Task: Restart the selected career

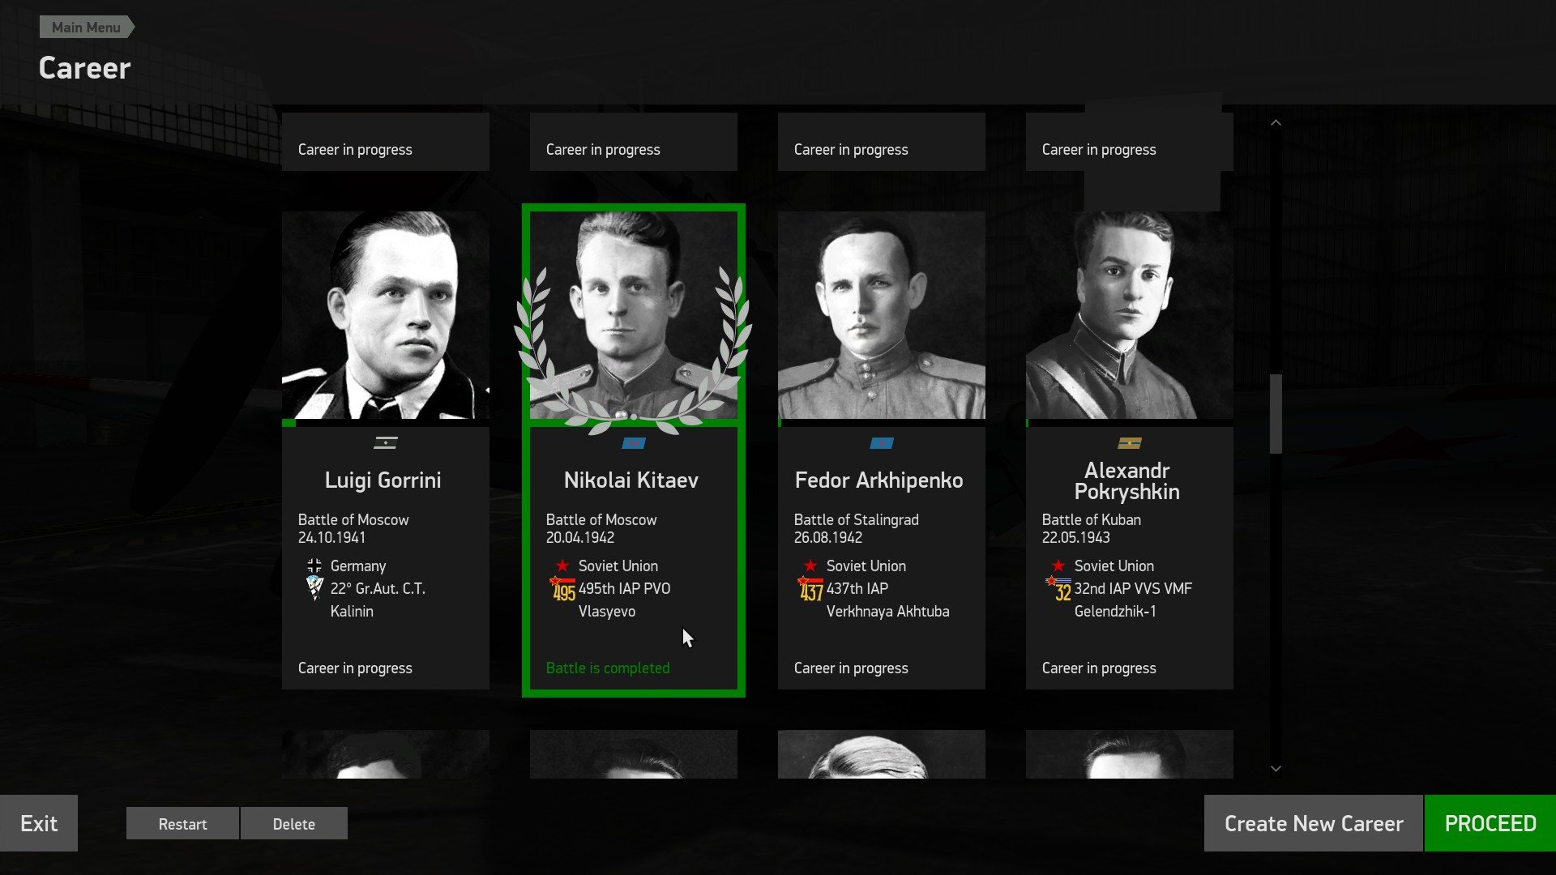Action: pos(182,824)
